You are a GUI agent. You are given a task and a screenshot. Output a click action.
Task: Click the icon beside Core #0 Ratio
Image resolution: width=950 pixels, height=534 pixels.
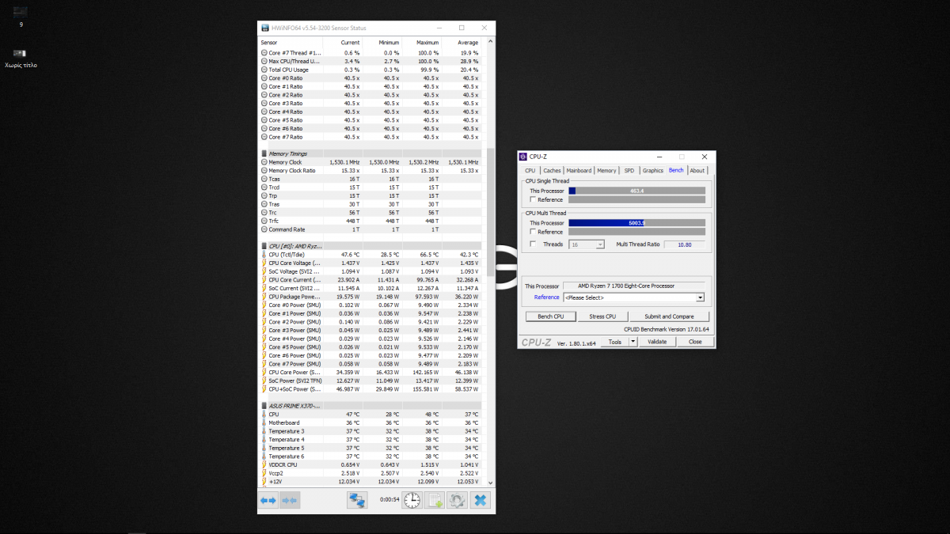tap(264, 78)
